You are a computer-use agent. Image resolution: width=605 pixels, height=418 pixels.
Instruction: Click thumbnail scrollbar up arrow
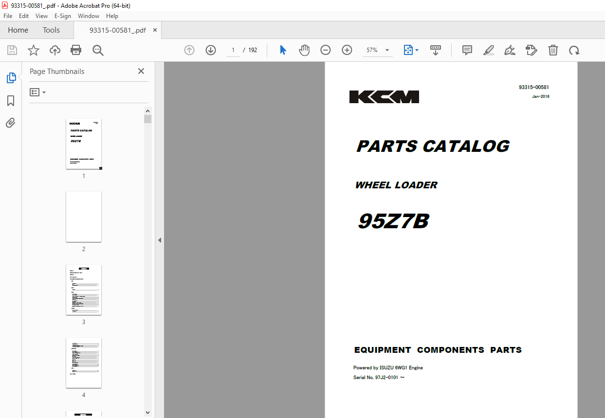click(148, 110)
